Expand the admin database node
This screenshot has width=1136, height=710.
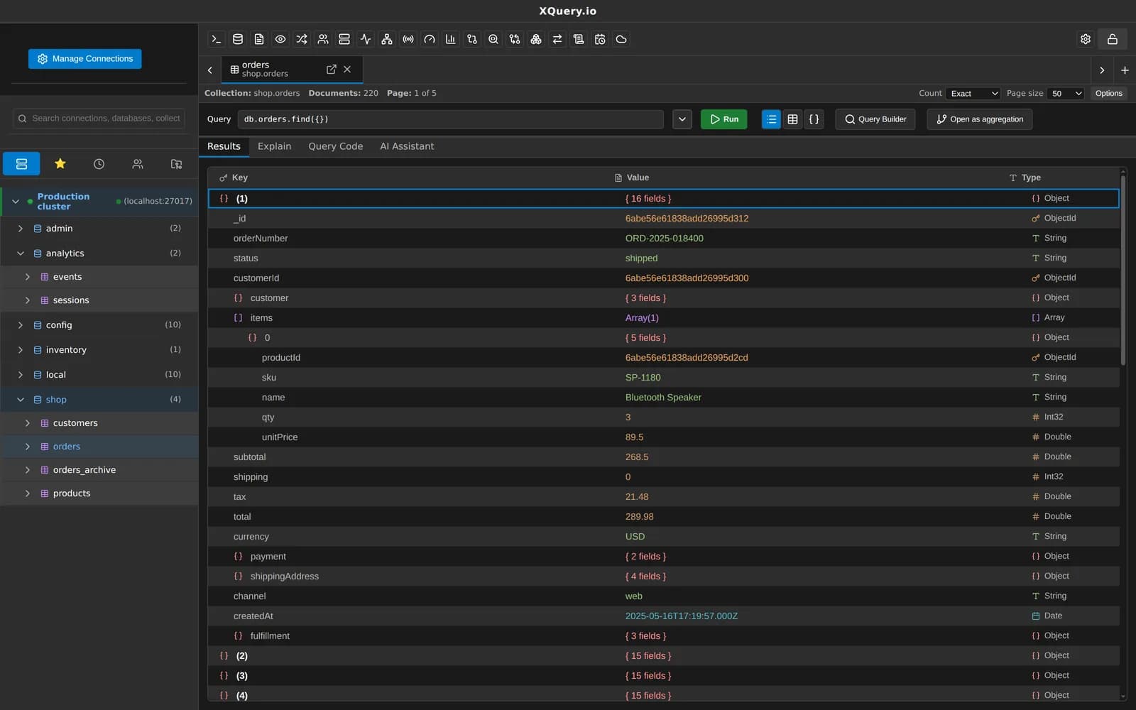coord(21,229)
